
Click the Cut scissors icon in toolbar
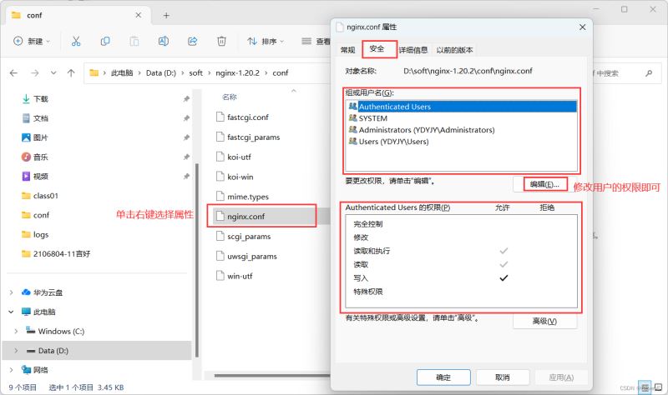(76, 41)
